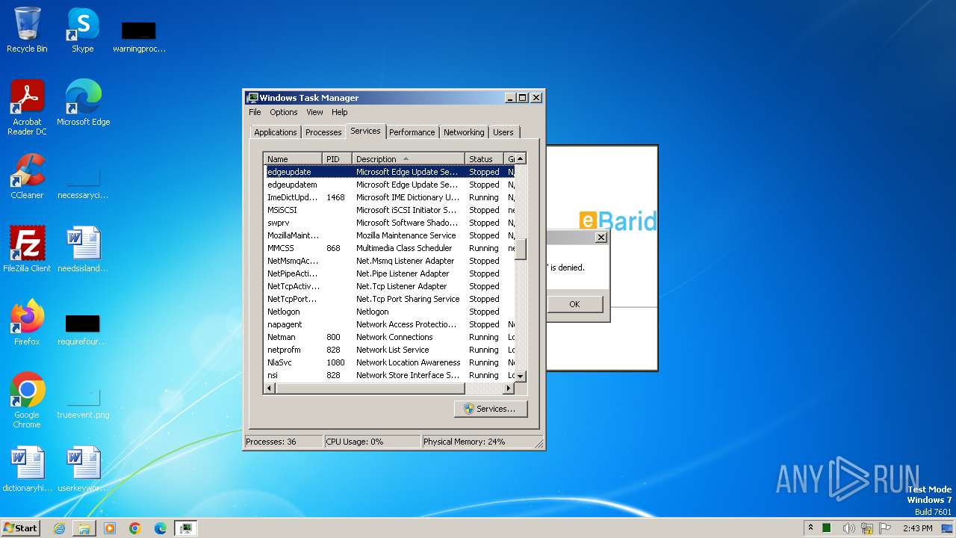This screenshot has height=538, width=956.
Task: Select the MMCSS service row
Action: pyautogui.click(x=389, y=248)
